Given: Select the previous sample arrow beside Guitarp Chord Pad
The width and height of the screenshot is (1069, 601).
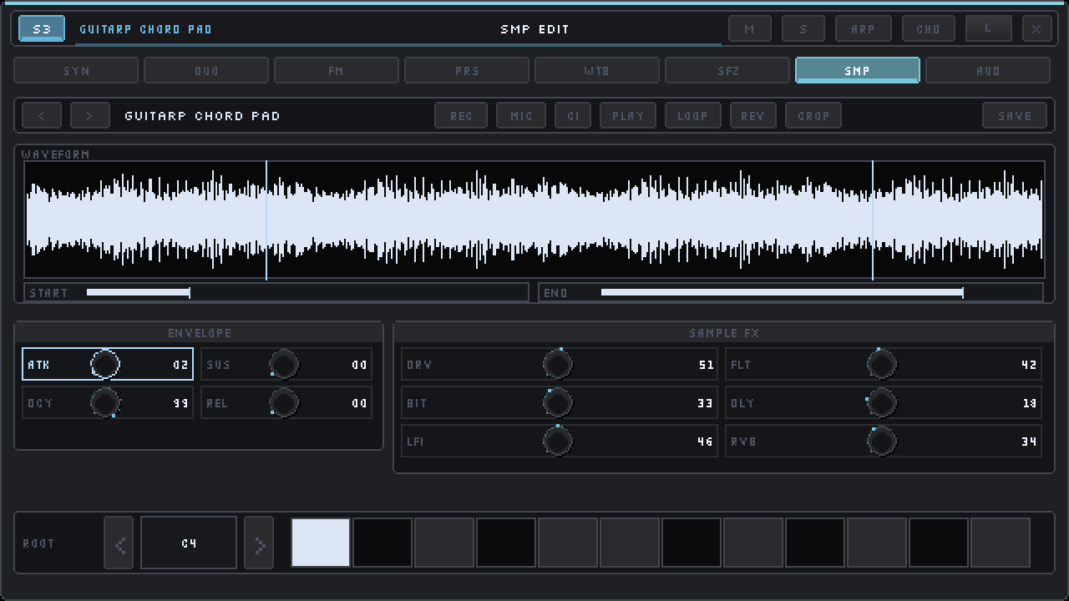Looking at the screenshot, I should (x=42, y=116).
